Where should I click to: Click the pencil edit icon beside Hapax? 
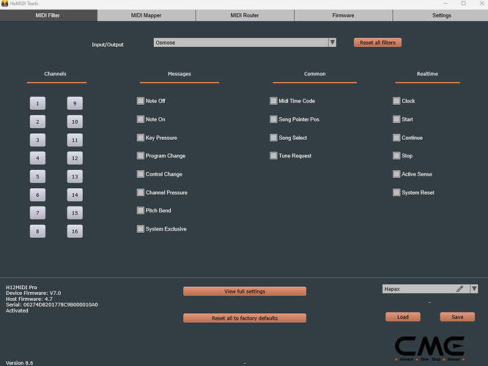(459, 289)
